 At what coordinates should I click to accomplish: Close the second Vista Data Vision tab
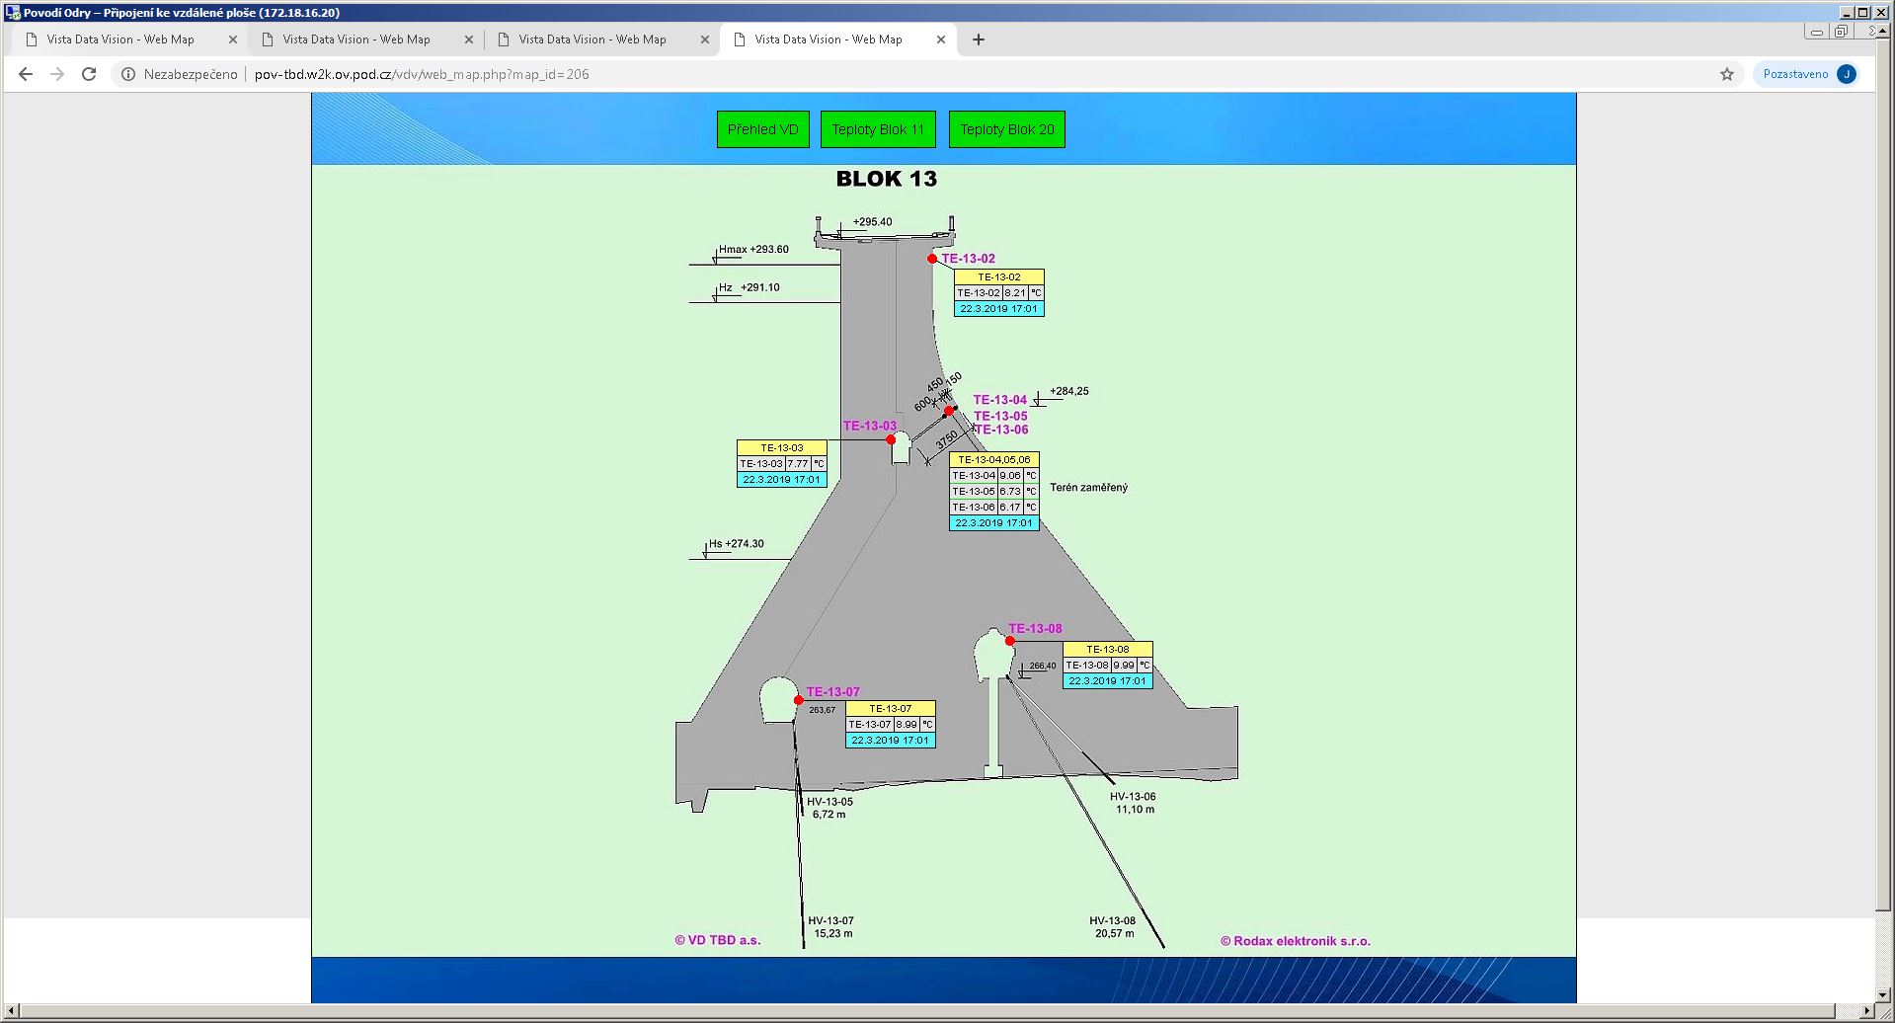469,39
